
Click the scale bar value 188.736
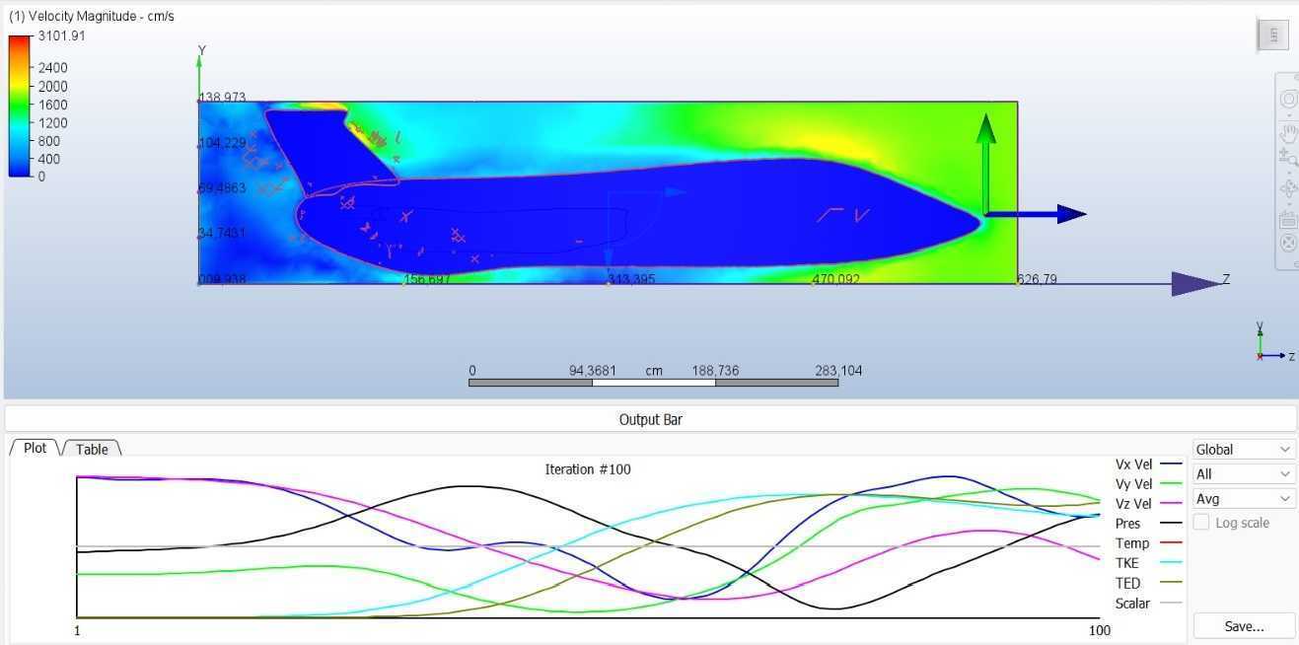pyautogui.click(x=715, y=371)
